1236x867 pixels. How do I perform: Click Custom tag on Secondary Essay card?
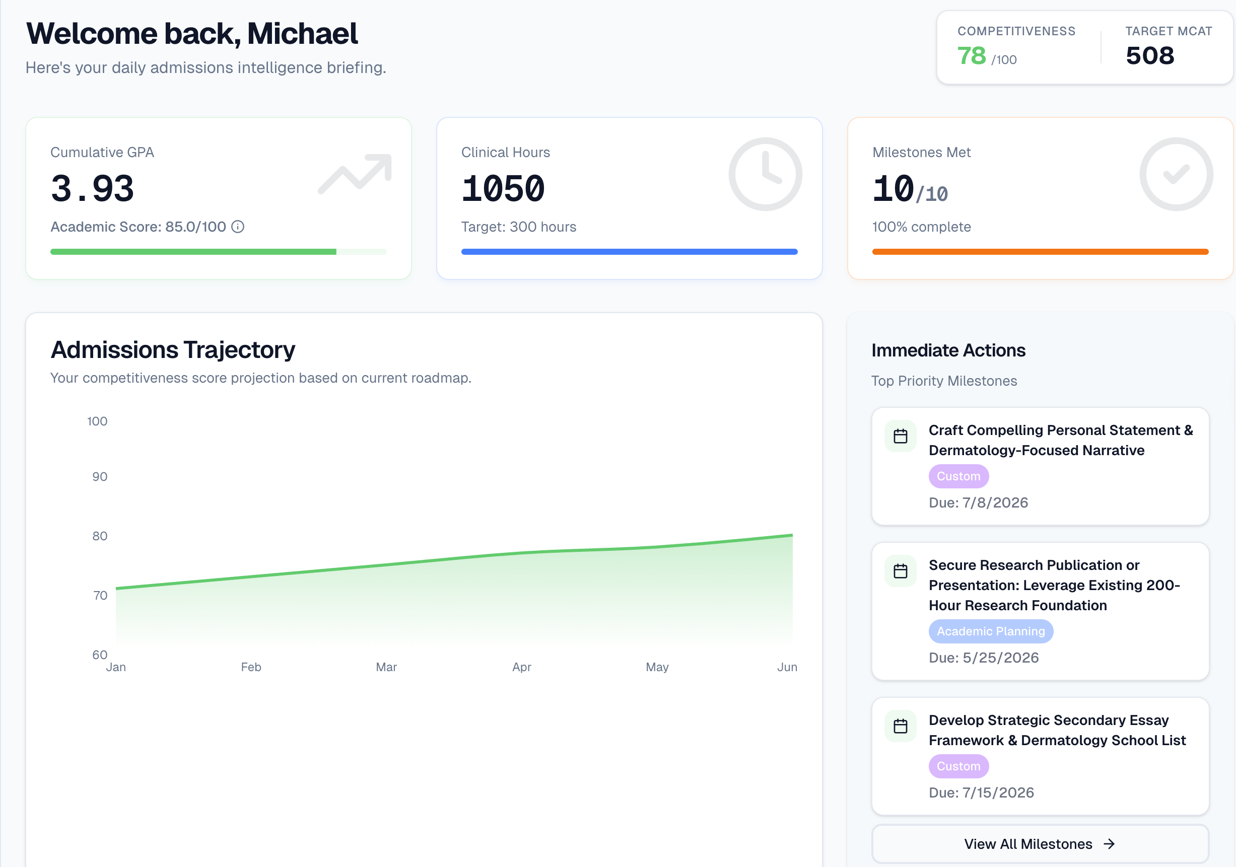[958, 766]
